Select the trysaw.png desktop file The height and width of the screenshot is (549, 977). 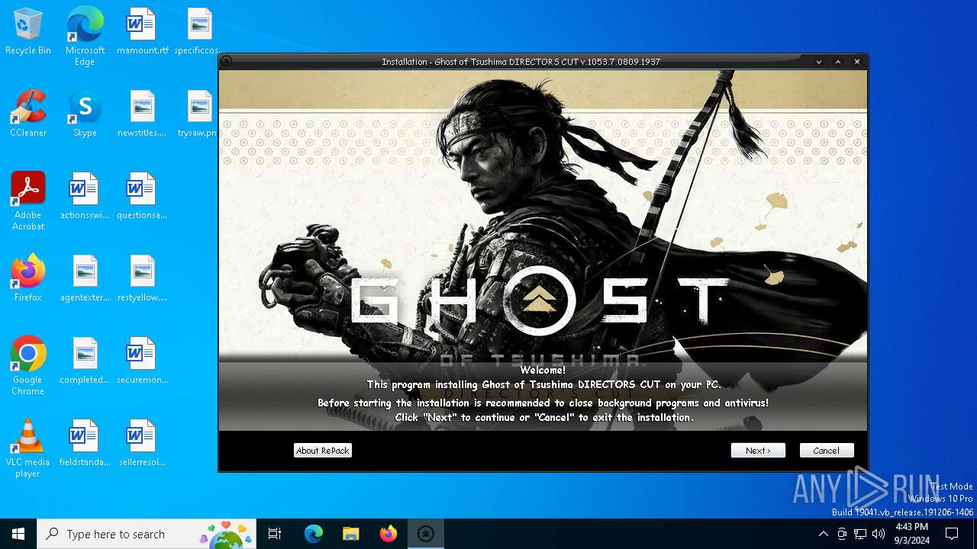click(198, 114)
